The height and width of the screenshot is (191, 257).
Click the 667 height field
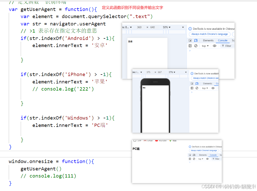160,72
